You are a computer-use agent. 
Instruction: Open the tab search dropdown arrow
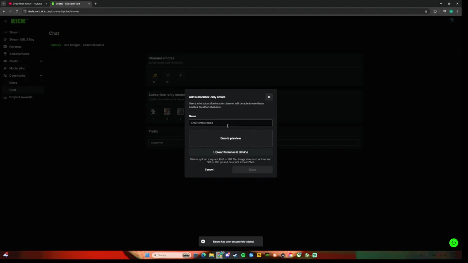[x=3, y=4]
